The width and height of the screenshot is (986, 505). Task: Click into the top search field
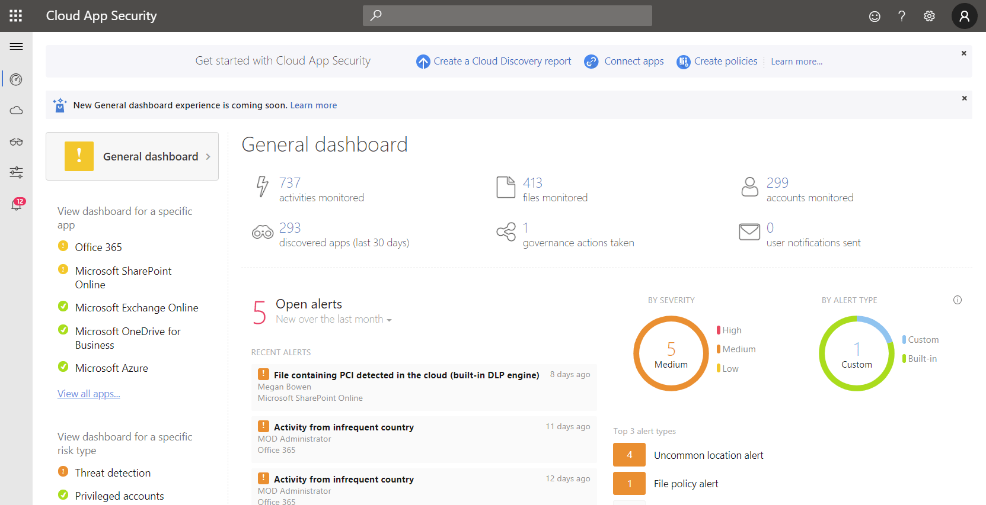point(508,15)
